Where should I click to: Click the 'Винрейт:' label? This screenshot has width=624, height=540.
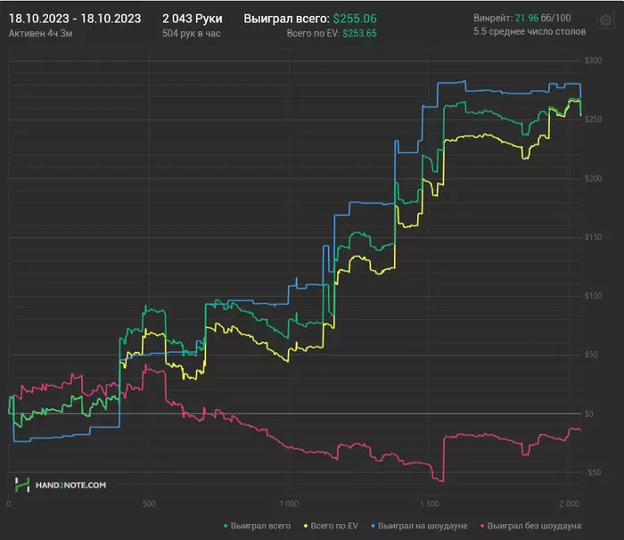click(x=493, y=18)
